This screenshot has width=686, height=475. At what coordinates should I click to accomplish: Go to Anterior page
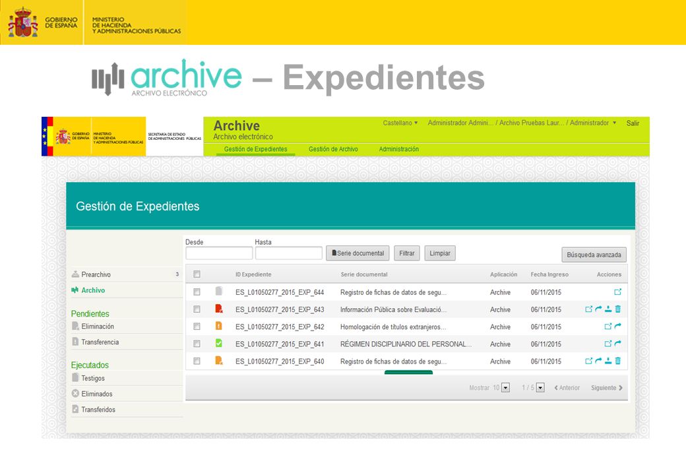click(x=567, y=387)
